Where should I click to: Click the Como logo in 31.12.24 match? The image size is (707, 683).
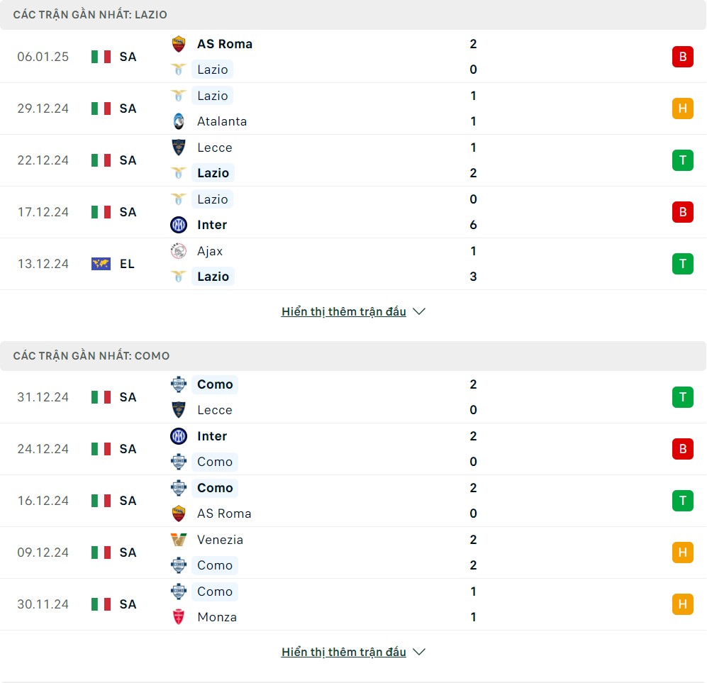coord(179,384)
